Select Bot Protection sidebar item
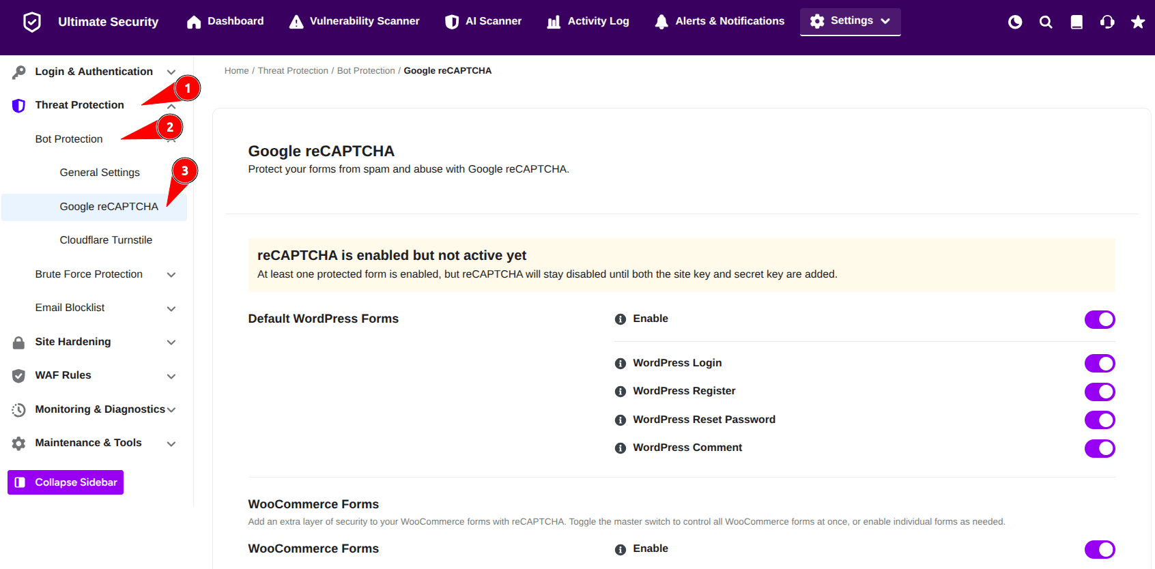The image size is (1155, 569). (x=69, y=139)
